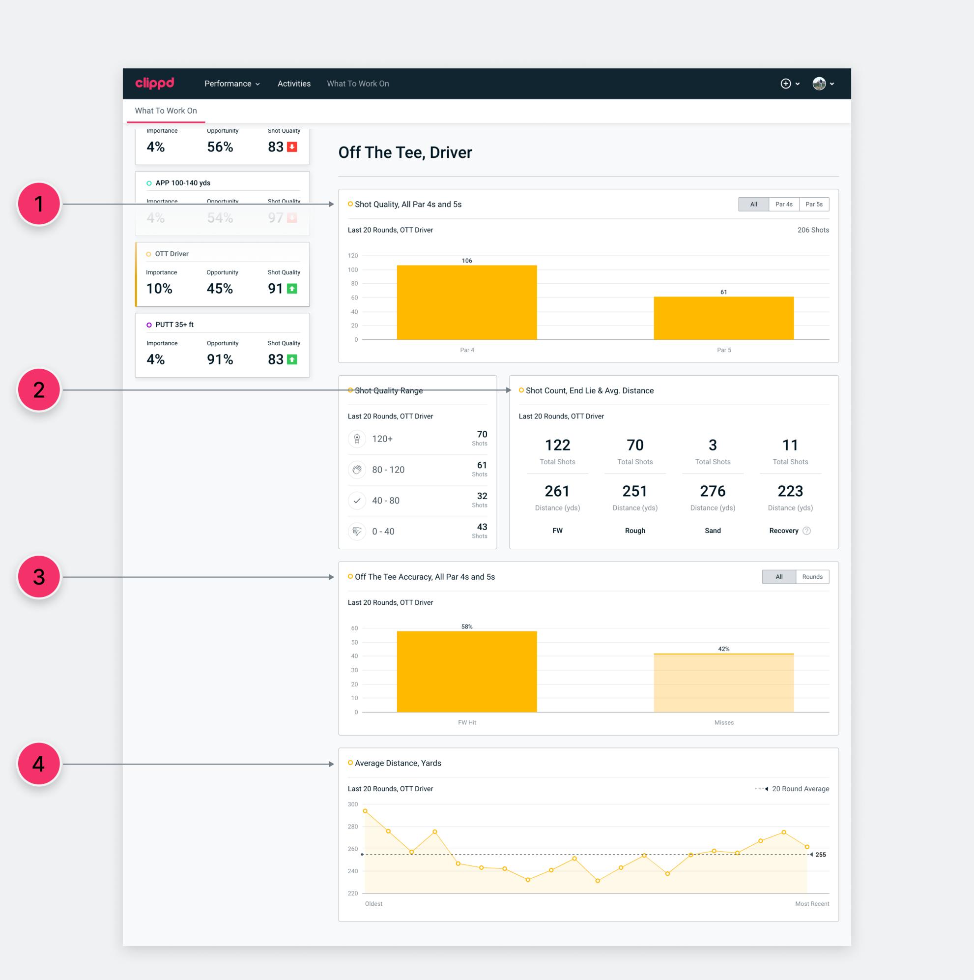
Task: Click the clippd logo
Action: coord(155,83)
